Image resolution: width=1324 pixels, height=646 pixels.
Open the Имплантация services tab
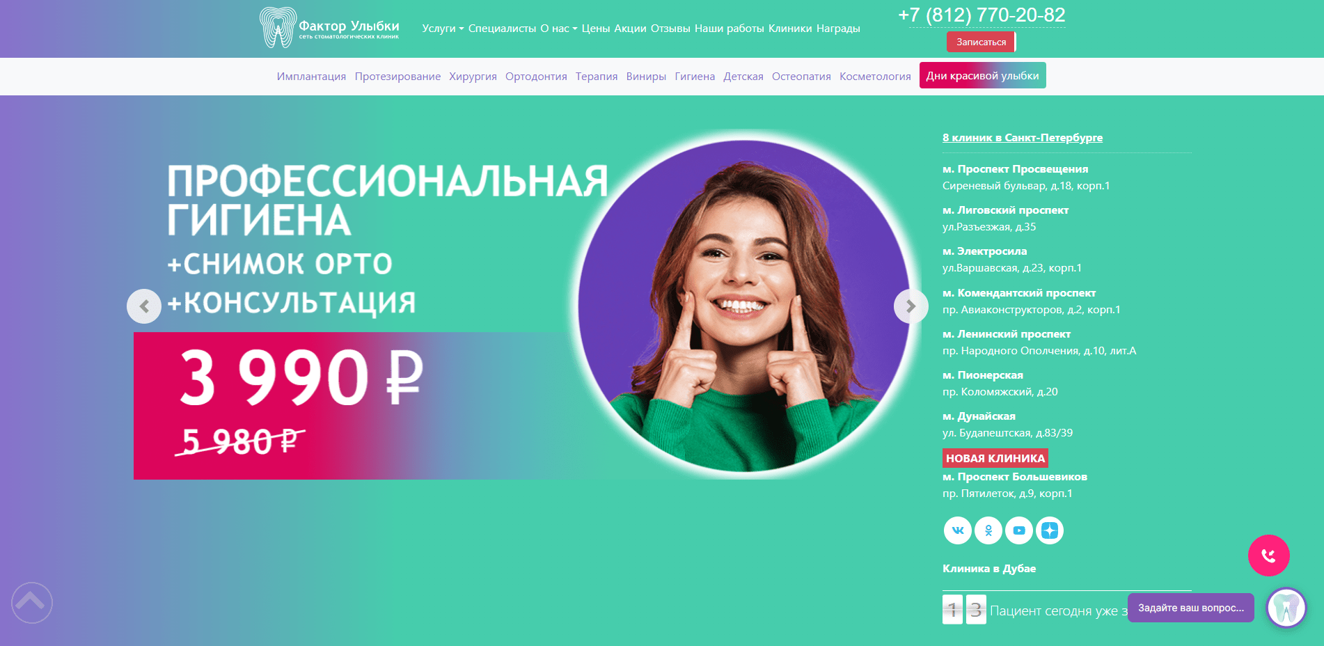311,77
